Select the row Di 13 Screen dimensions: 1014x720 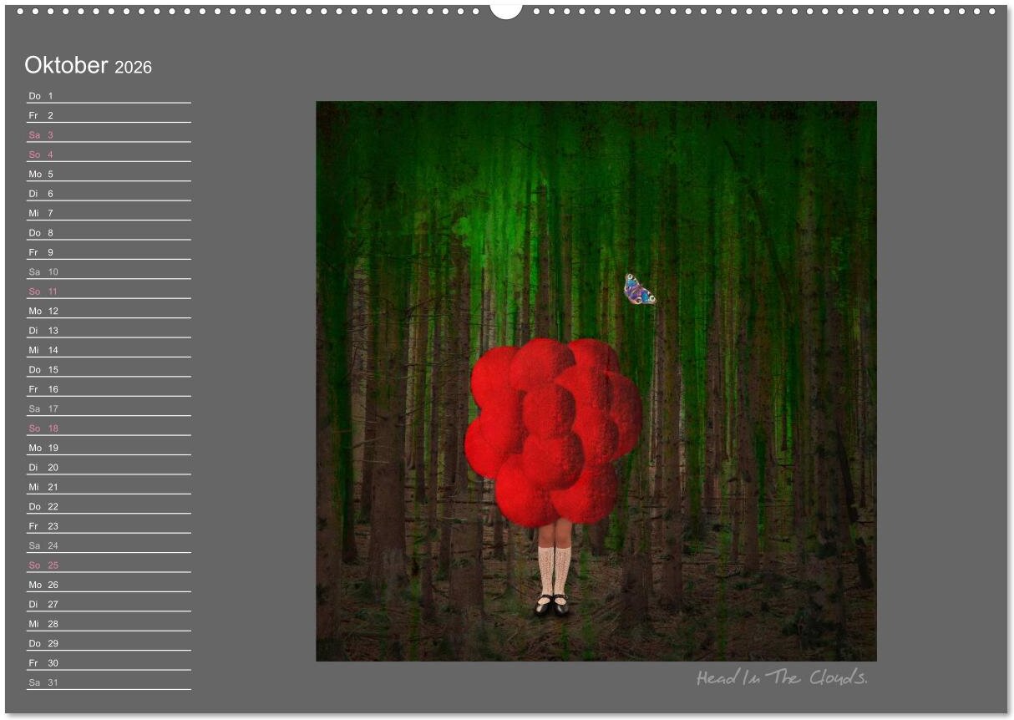(109, 330)
